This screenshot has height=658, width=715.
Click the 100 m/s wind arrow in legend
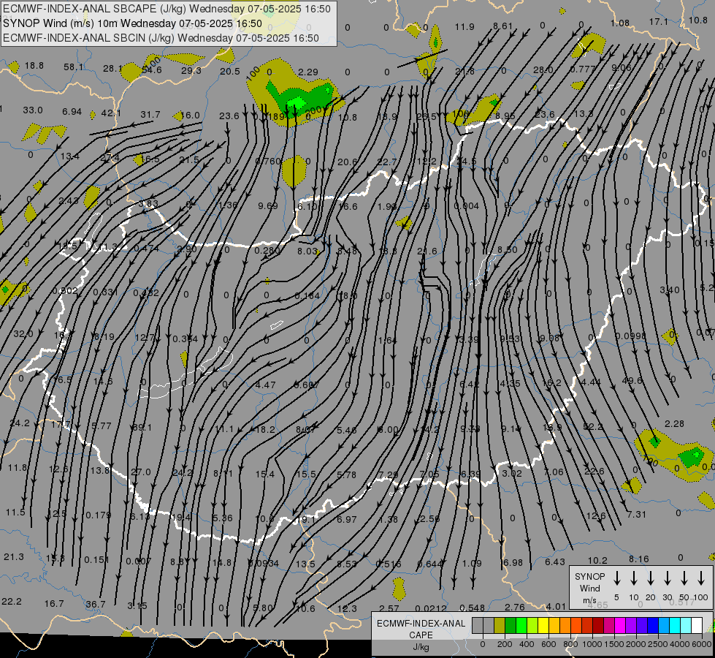[x=701, y=578]
